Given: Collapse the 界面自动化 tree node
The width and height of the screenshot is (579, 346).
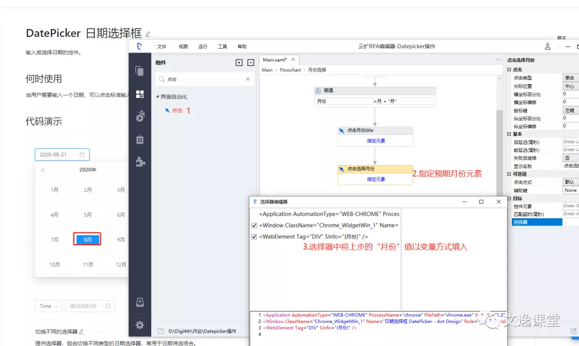Looking at the screenshot, I should tap(158, 97).
